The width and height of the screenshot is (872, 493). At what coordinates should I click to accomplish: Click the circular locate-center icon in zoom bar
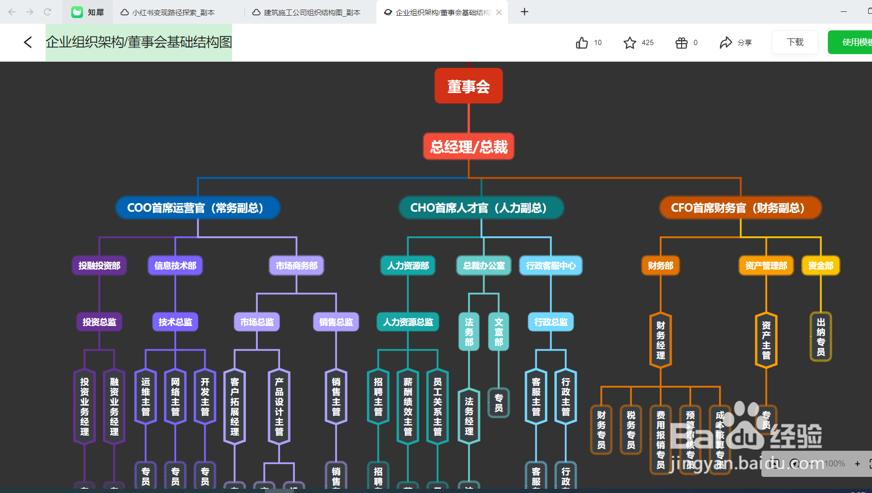tap(795, 464)
